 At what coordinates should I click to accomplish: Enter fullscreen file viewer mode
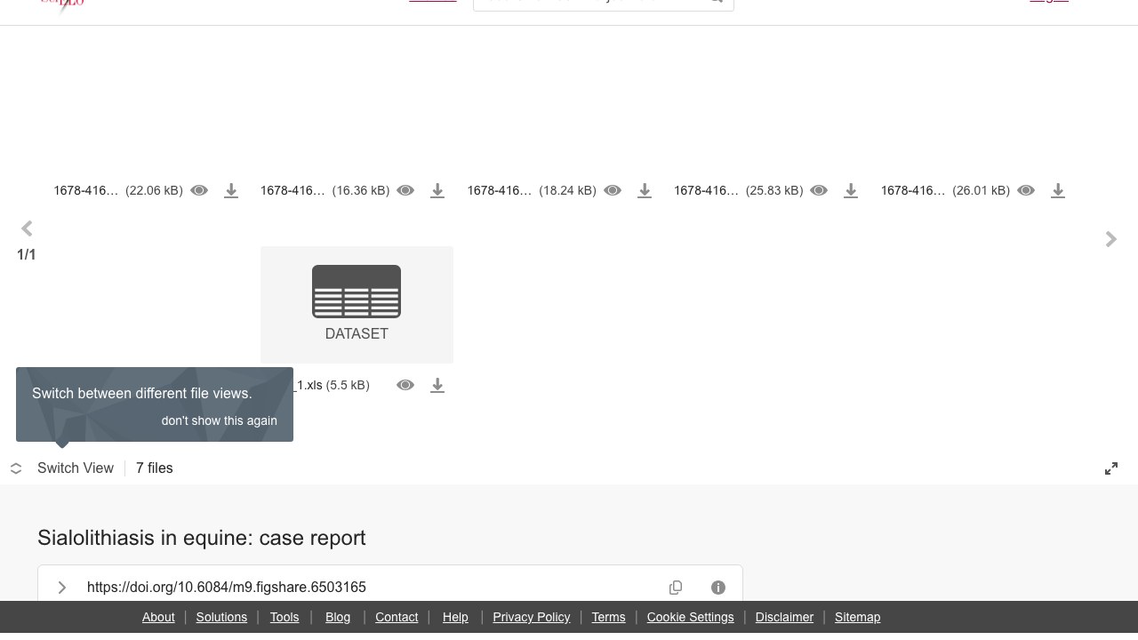click(x=1111, y=468)
